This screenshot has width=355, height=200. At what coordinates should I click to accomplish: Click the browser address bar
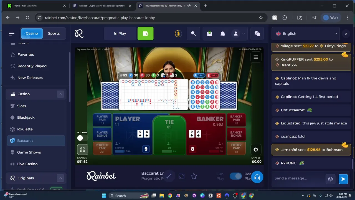pos(150,17)
